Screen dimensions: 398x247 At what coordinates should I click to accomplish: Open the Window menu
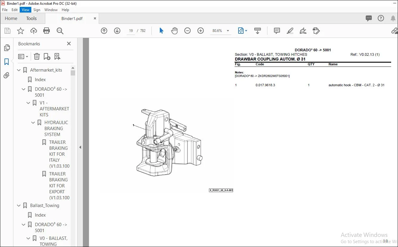pyautogui.click(x=51, y=10)
